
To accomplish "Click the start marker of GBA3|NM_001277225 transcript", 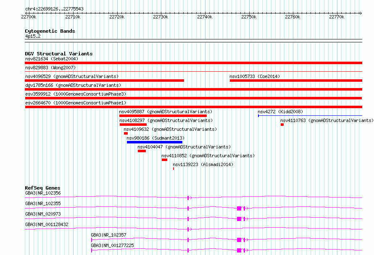I will pos(92,250).
